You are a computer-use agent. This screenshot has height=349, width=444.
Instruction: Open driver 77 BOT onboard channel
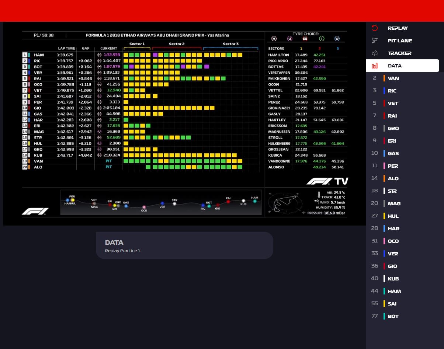click(x=405, y=316)
